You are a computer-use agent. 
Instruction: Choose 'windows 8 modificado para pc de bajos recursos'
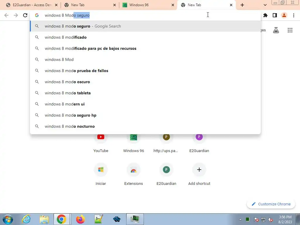145,48
